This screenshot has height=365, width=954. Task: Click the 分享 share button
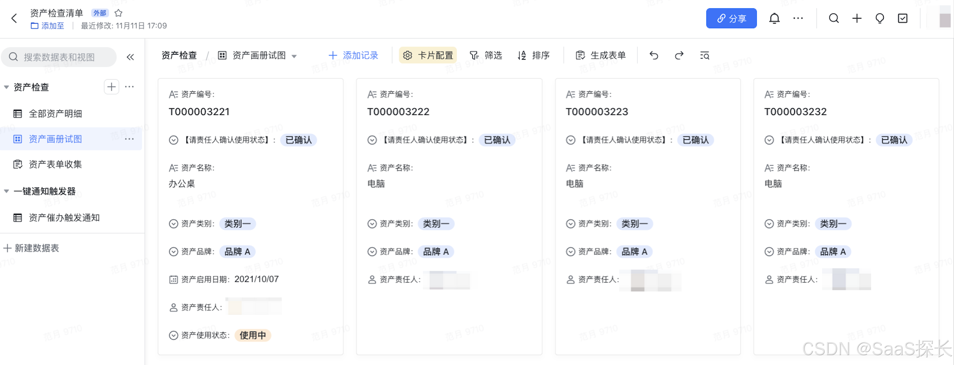731,18
